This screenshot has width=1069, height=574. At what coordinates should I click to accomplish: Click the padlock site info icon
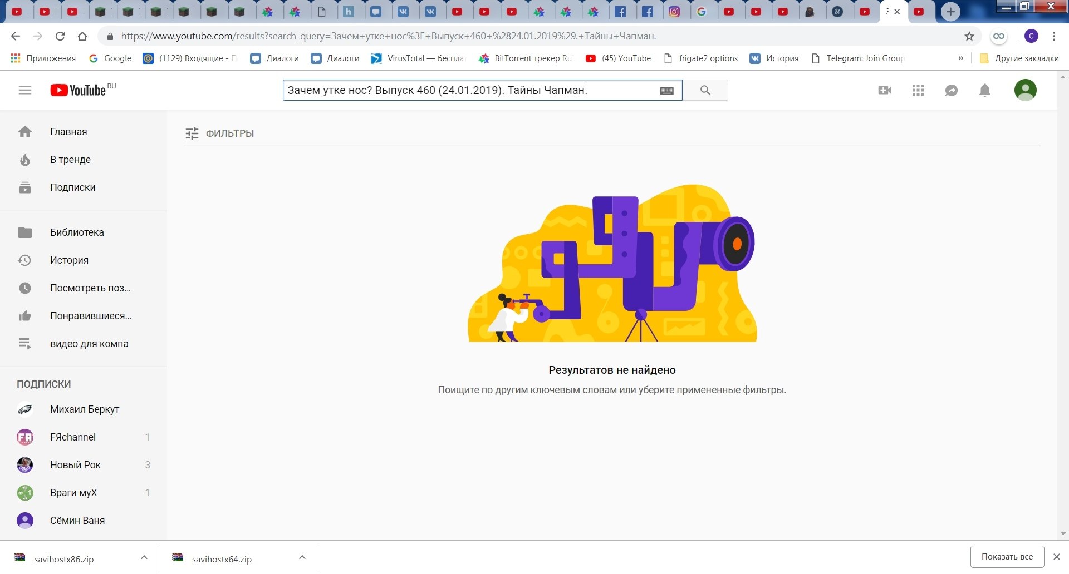[x=110, y=36]
